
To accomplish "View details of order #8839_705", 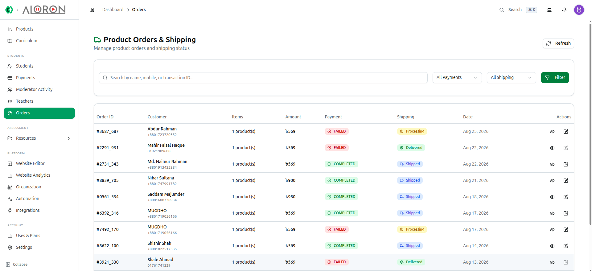I will (552, 181).
